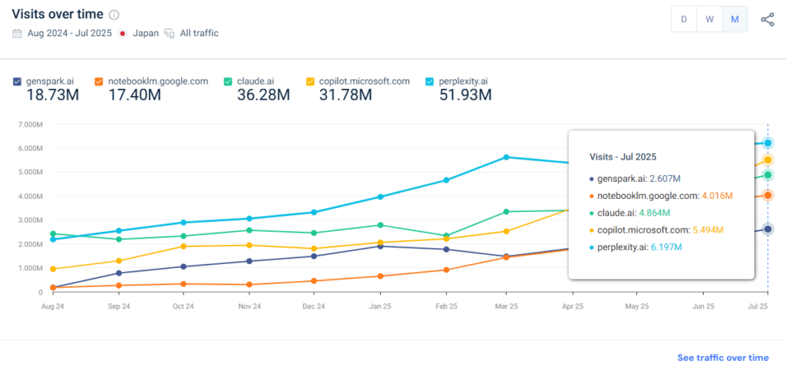Click the 18.73M genspark.ai total
This screenshot has height=370, width=786.
(53, 94)
